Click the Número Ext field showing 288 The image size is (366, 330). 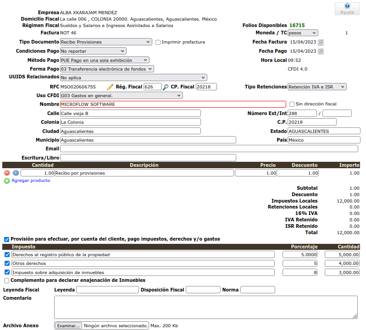[x=302, y=113]
